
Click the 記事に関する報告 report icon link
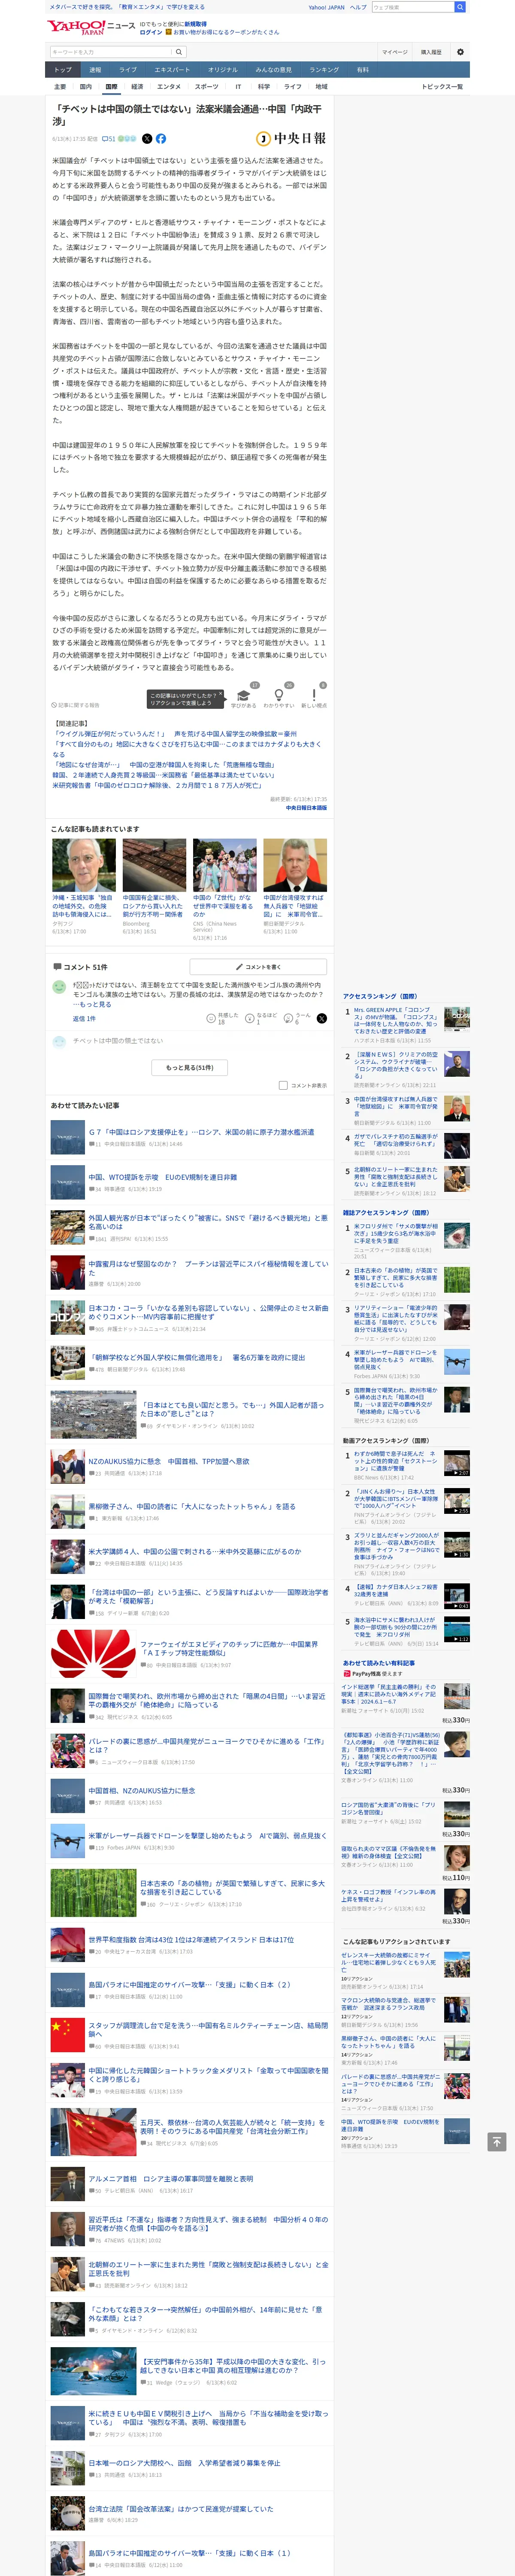point(76,705)
